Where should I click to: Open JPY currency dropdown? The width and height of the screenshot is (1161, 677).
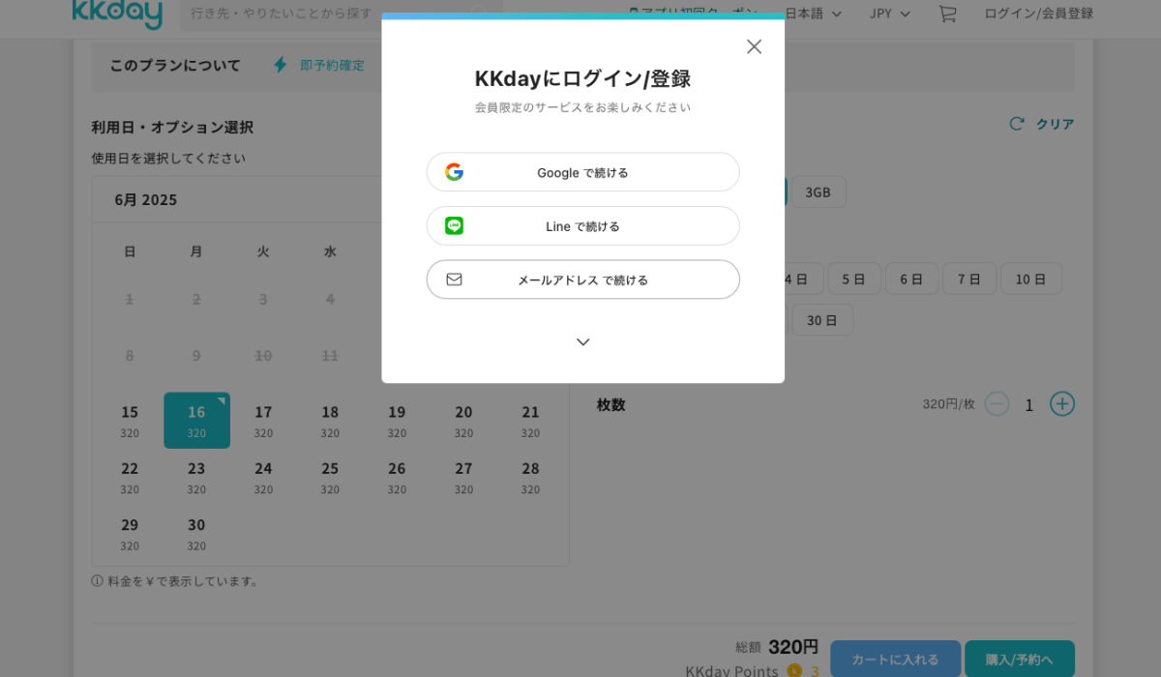click(890, 14)
